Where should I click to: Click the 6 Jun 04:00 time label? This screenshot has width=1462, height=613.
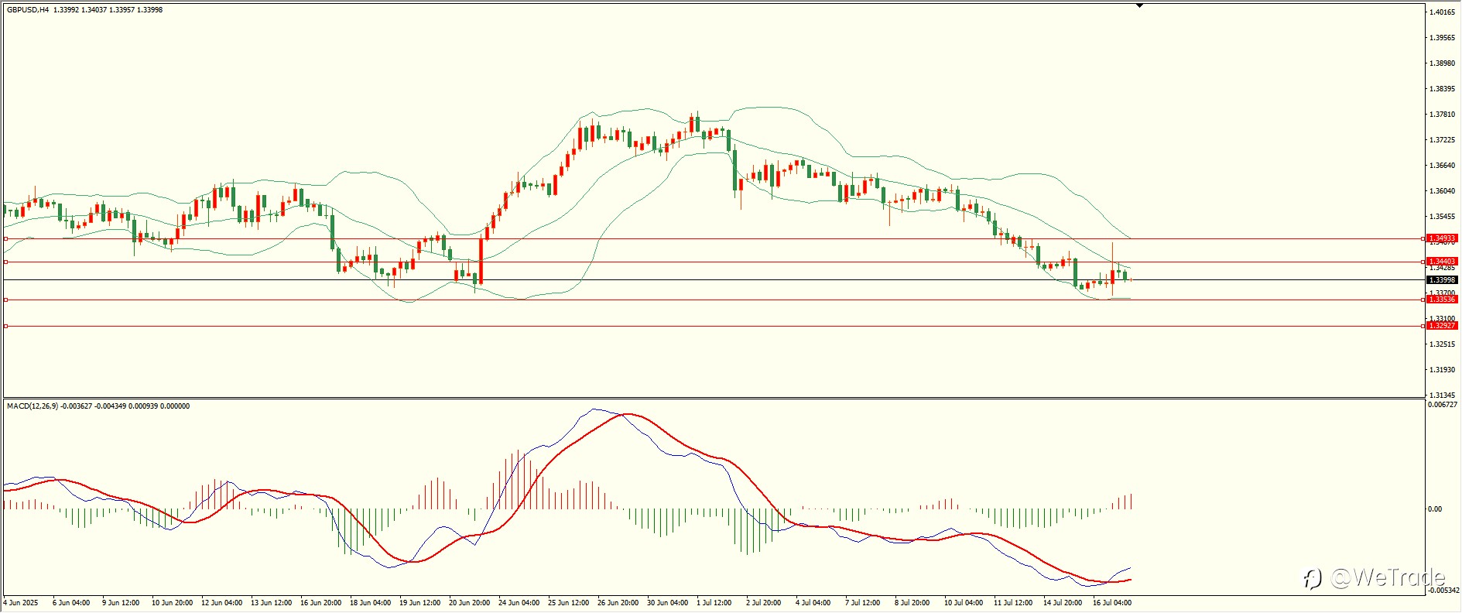71,602
